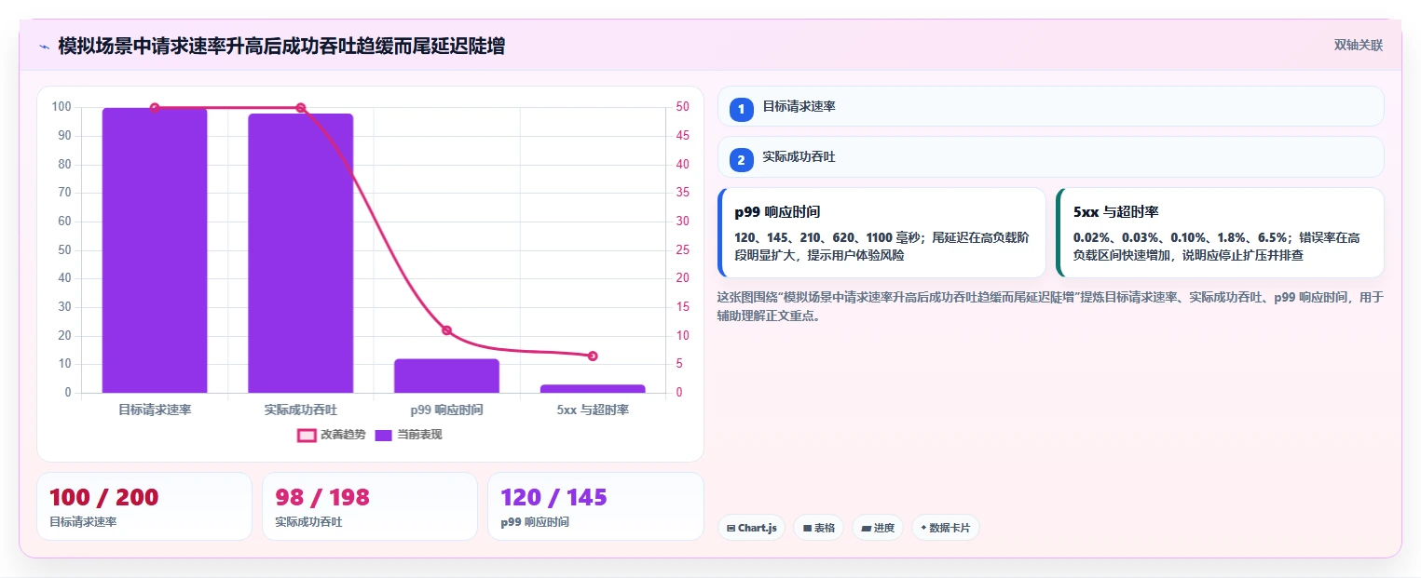Click the purple 当前表现 legend swatch
Screen dimensions: 1421x578
[x=383, y=435]
